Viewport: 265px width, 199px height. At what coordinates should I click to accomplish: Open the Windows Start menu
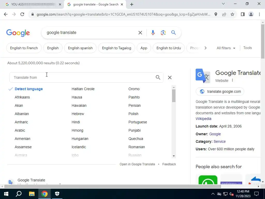(6, 194)
